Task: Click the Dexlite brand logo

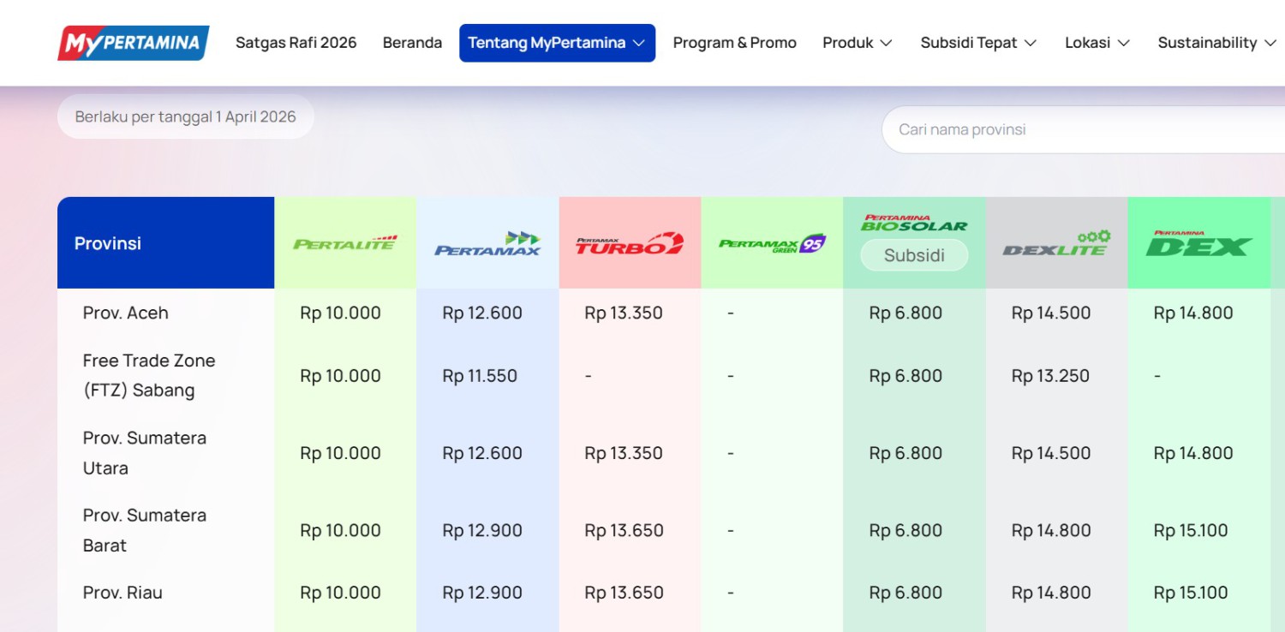Action: (1056, 243)
